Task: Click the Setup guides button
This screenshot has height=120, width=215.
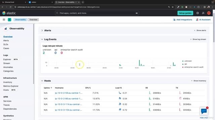Action: click(x=185, y=13)
